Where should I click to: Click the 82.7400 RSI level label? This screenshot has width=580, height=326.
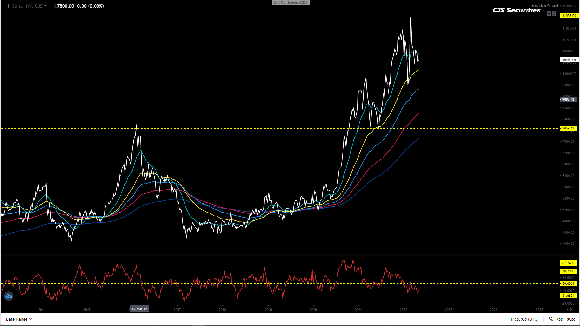pos(568,263)
